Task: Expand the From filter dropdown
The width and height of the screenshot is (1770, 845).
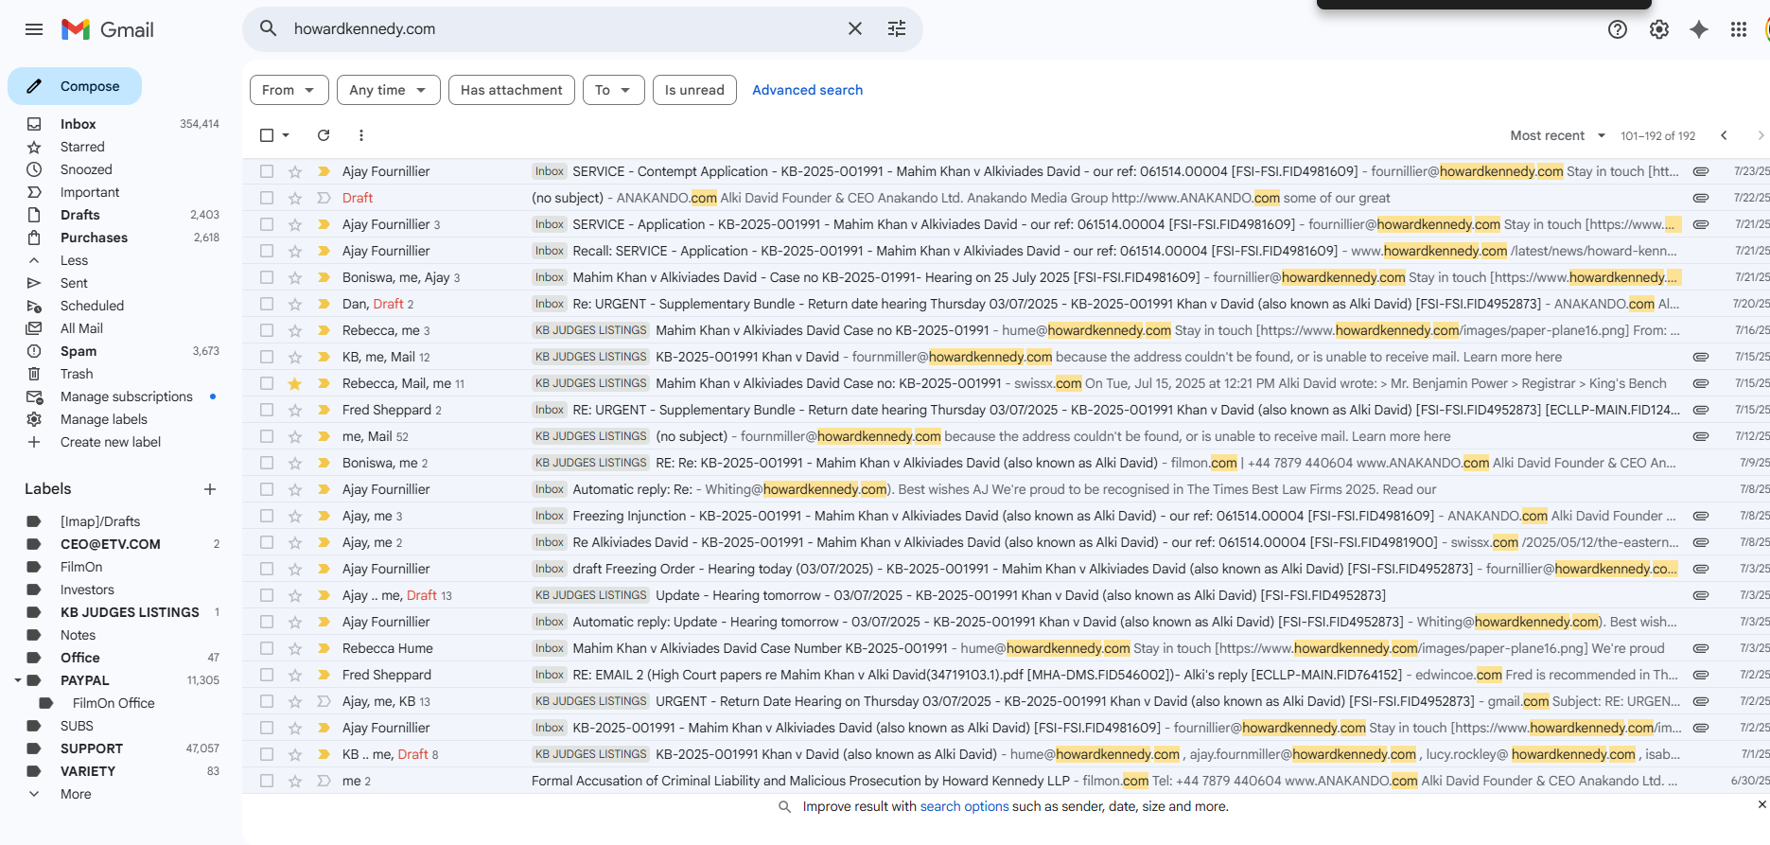Action: click(289, 90)
